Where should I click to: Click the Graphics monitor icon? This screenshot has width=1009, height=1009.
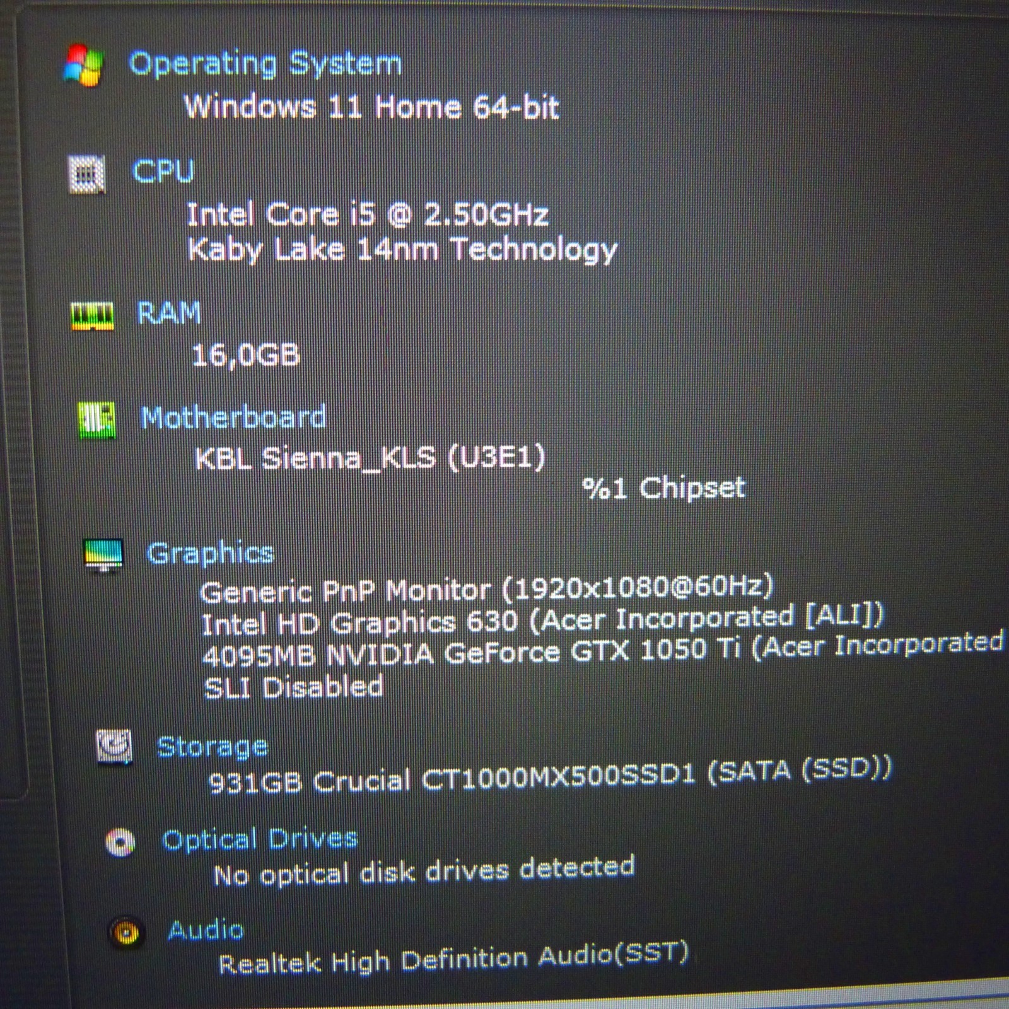103,555
